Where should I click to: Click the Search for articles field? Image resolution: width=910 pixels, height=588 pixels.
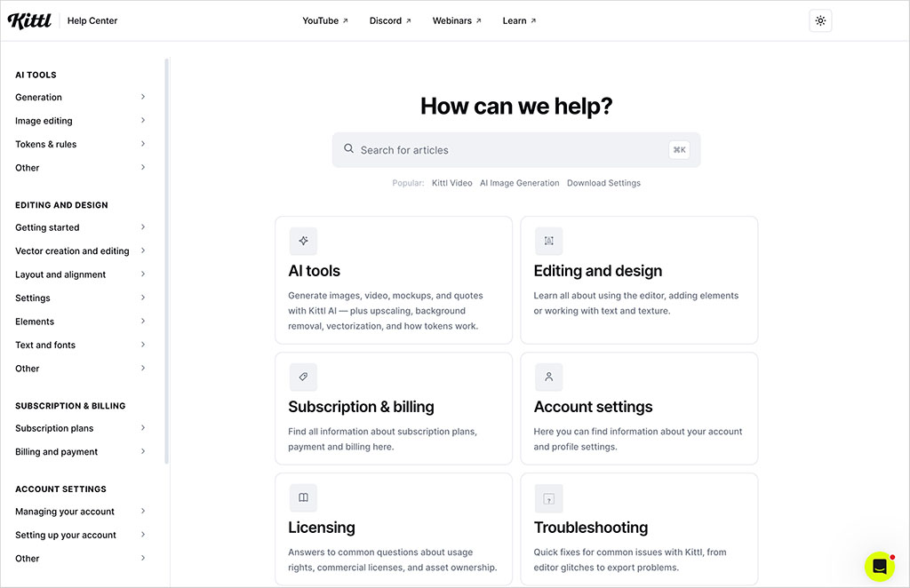coord(516,149)
